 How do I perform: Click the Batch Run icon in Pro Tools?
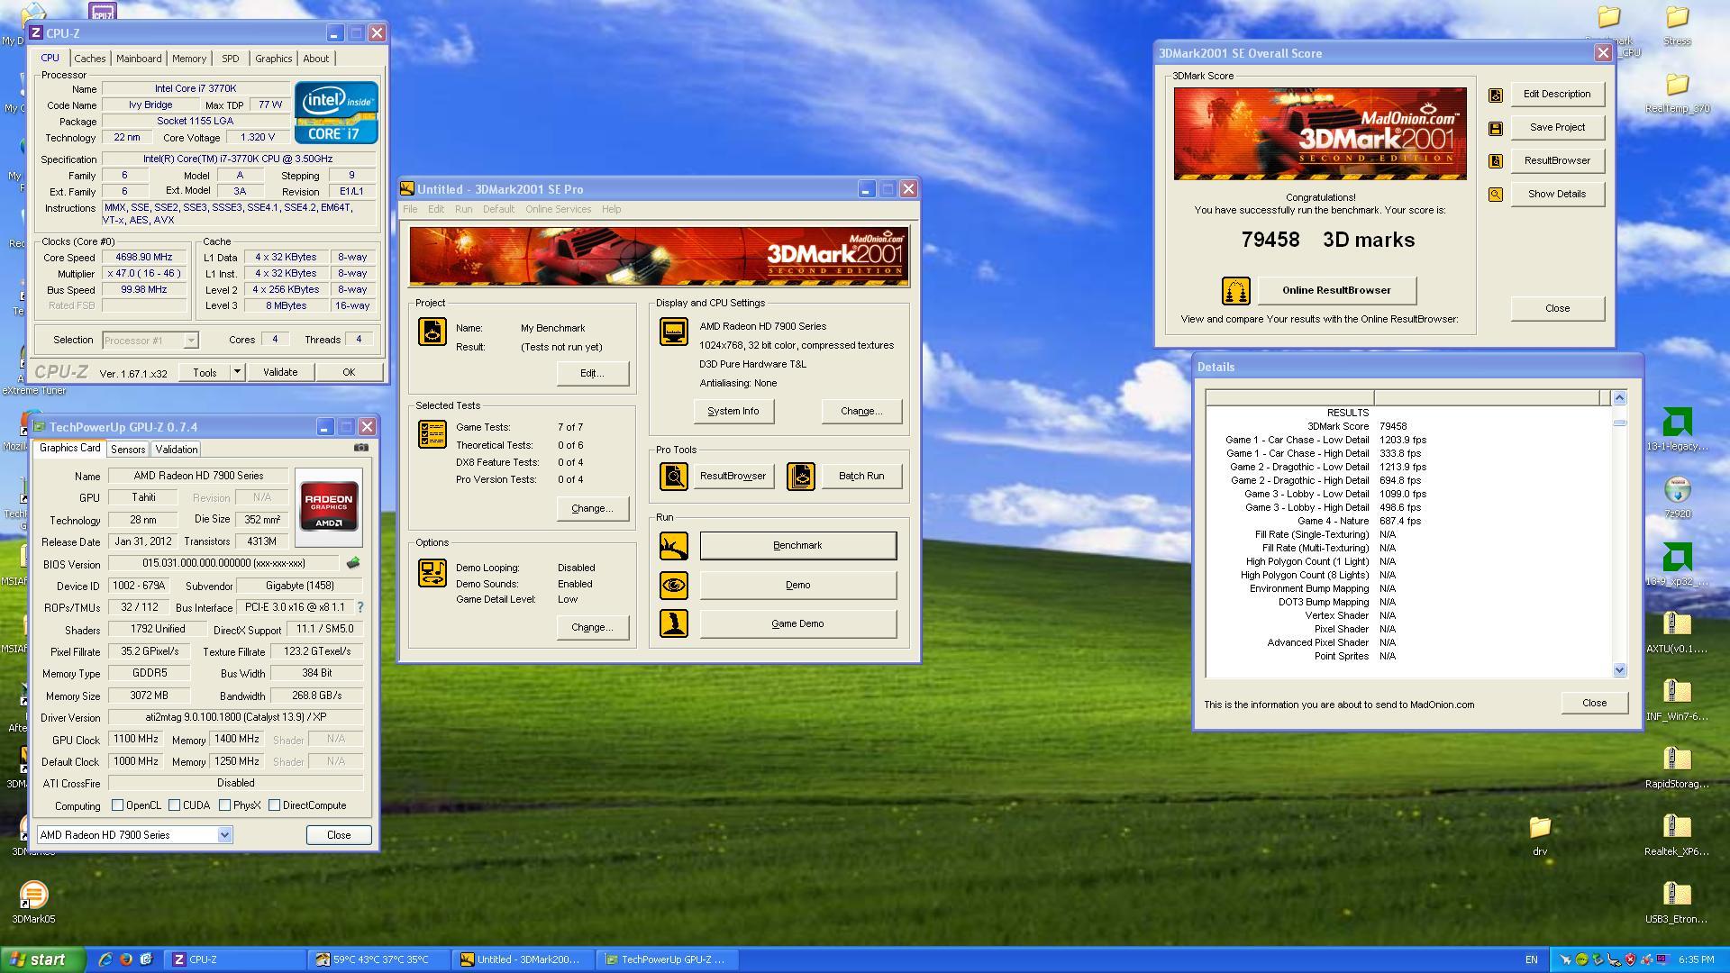800,477
